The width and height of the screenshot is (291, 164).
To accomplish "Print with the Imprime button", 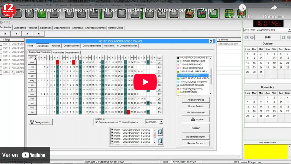I will click(196, 119).
